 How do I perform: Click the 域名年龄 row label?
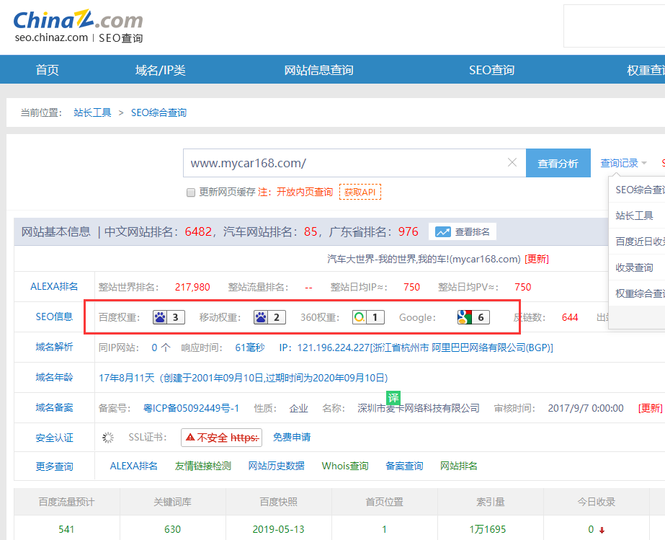tap(54, 377)
